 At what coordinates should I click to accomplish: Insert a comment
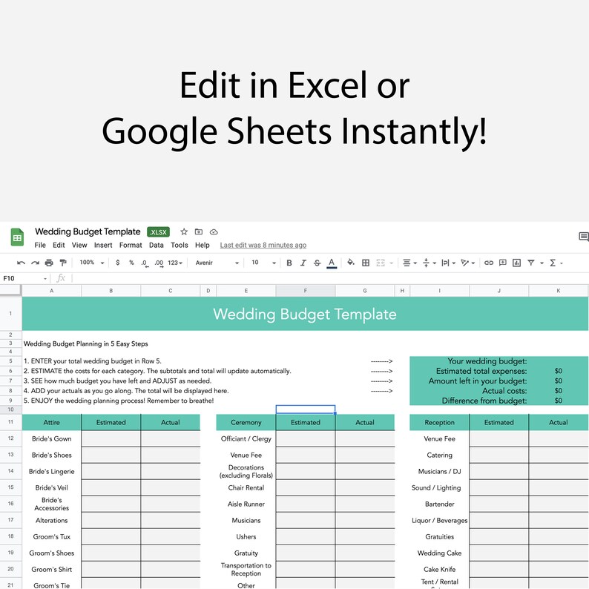pyautogui.click(x=503, y=263)
